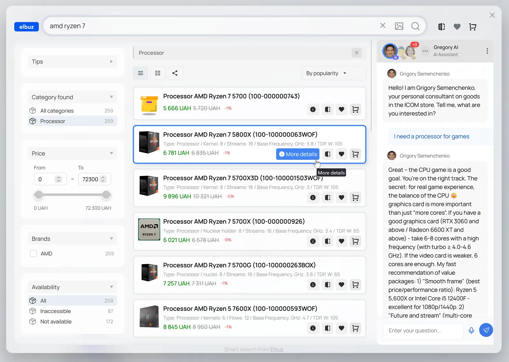The height and width of the screenshot is (362, 509).
Task: Add Ryzen 5 7600X to comparison
Action: tap(327, 328)
